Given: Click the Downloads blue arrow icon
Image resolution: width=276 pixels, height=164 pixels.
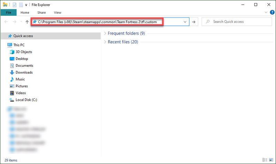Looking at the screenshot, I should pos(12,72).
